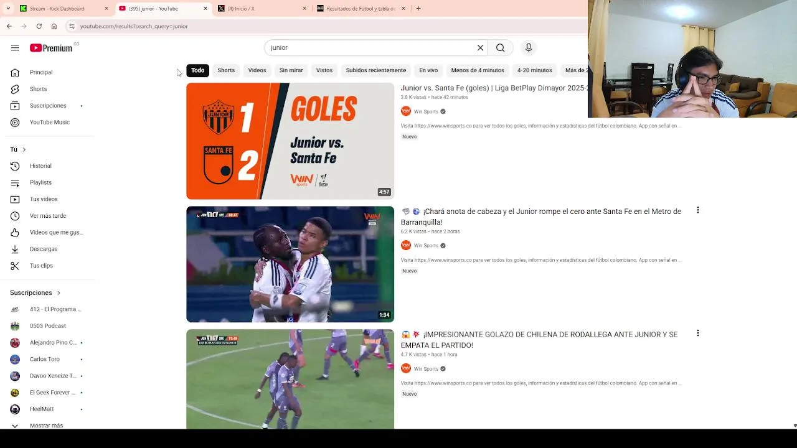Open Ver más tarde list
797x448 pixels.
click(x=47, y=216)
